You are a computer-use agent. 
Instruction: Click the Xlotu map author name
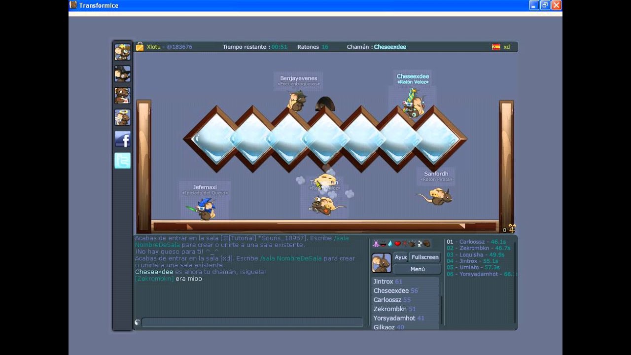154,47
